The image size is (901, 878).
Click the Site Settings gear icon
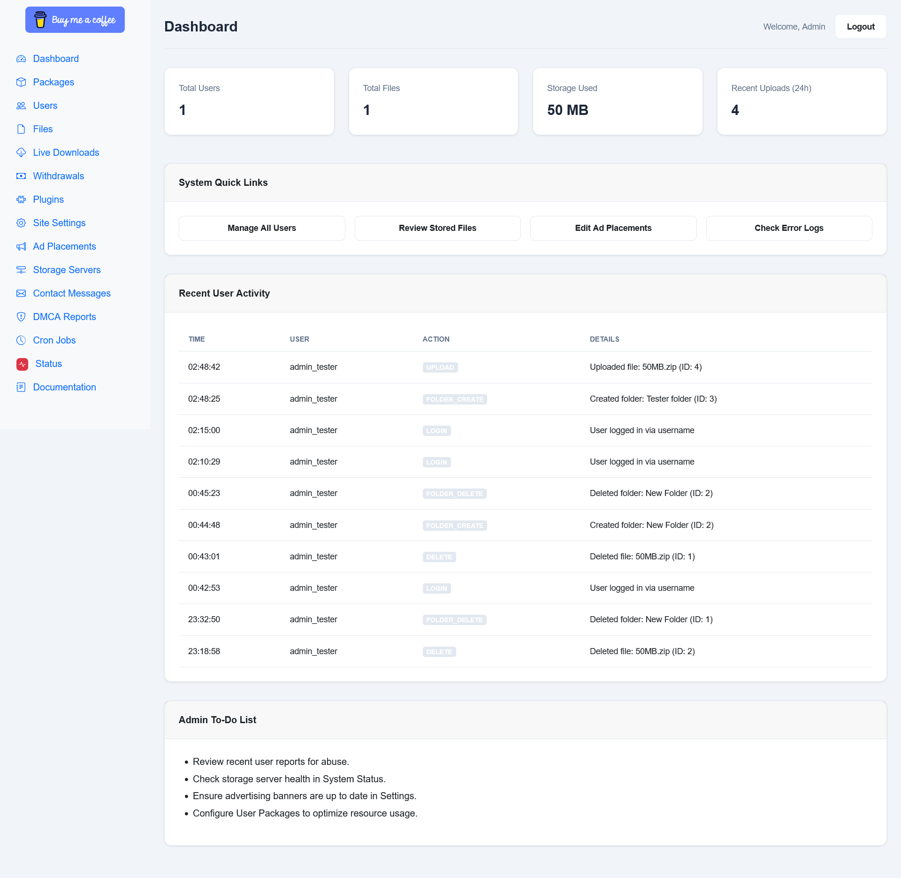[21, 223]
